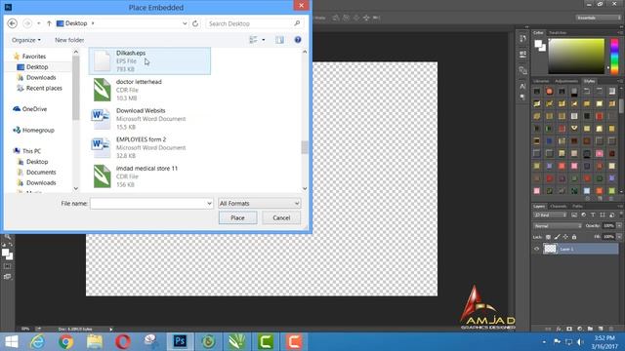Open the All Formats dropdown

[260, 204]
